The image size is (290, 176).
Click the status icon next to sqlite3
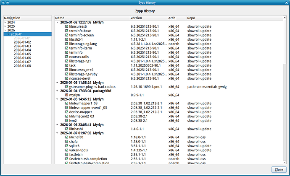click(x=66, y=146)
